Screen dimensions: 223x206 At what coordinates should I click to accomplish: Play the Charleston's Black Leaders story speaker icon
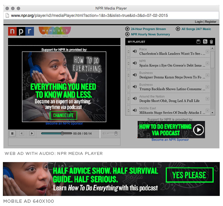pos(135,51)
